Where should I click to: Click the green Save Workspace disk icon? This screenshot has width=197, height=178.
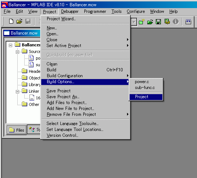tap(158, 22)
